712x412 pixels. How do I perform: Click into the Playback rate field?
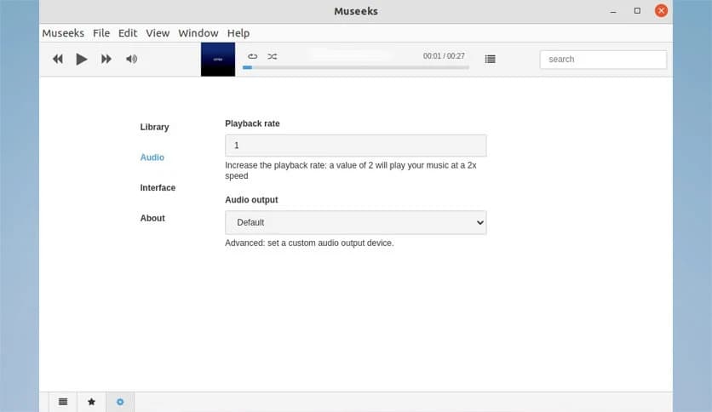(x=355, y=146)
